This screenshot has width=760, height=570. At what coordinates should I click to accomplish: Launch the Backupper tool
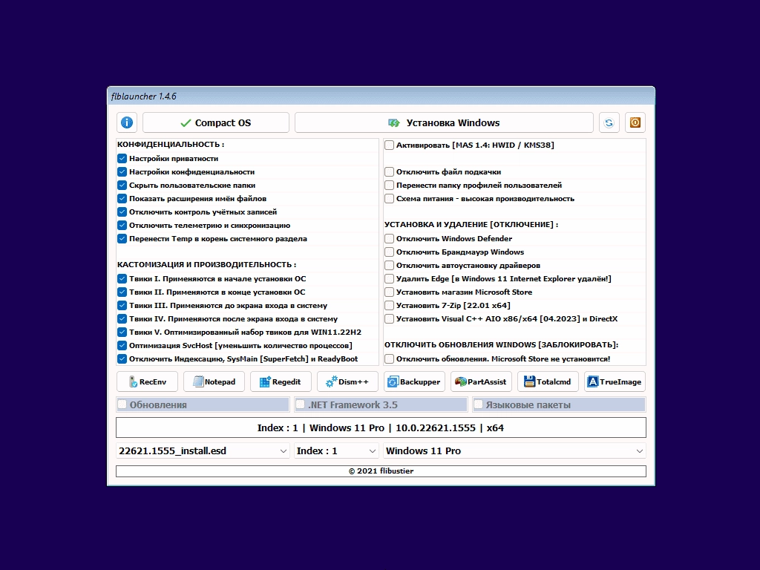(x=414, y=382)
